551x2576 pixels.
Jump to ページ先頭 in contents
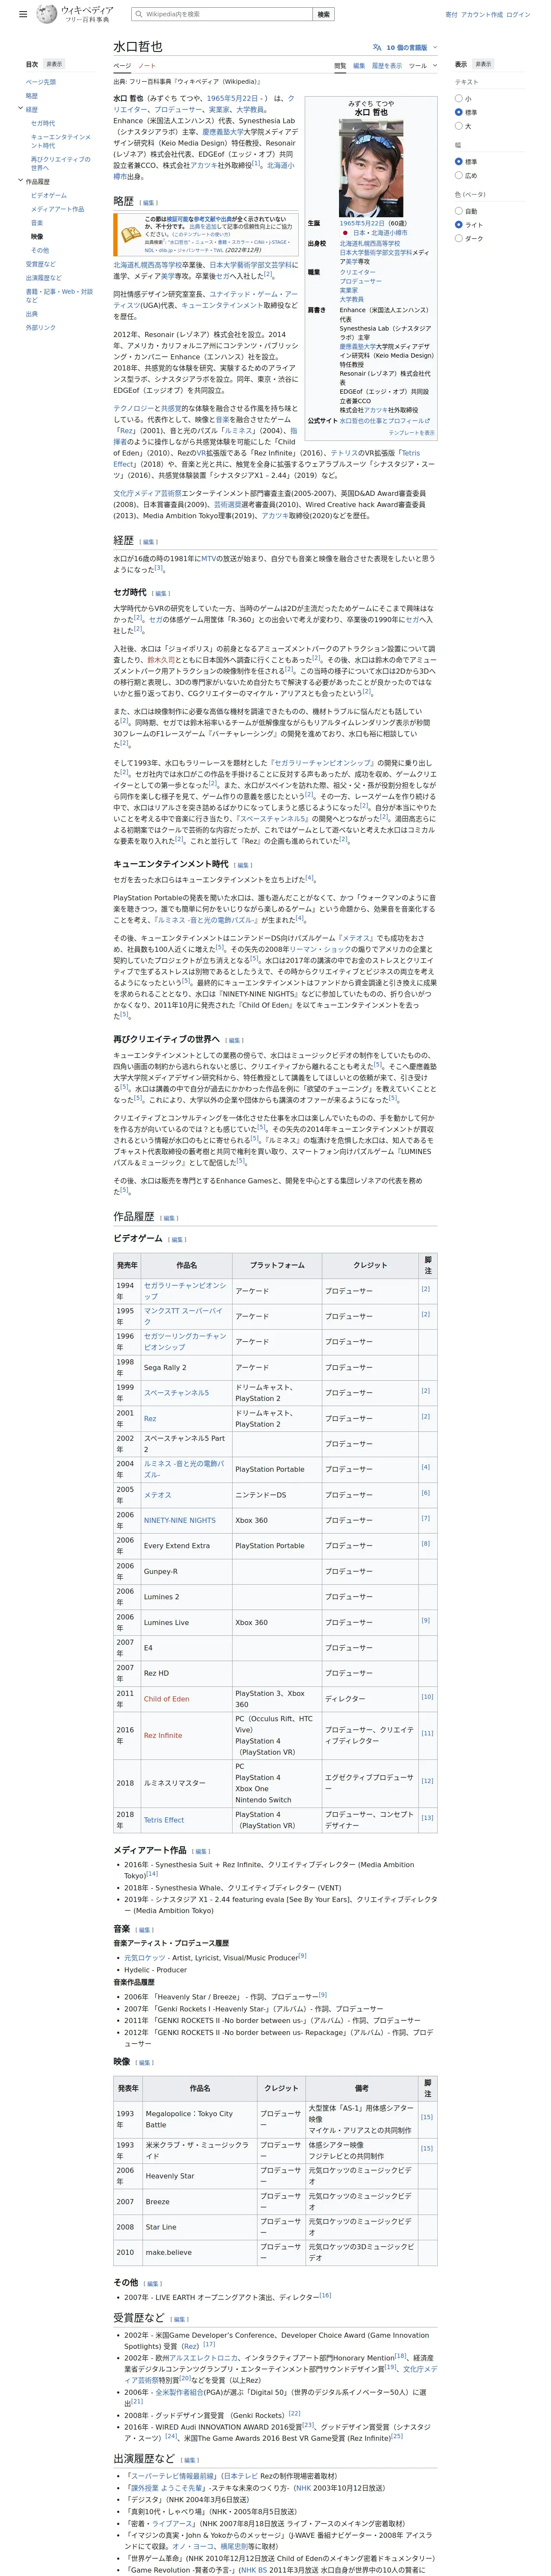(x=41, y=82)
